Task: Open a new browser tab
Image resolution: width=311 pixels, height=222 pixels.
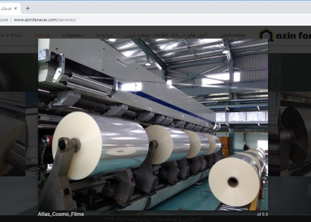Action: pyautogui.click(x=27, y=8)
